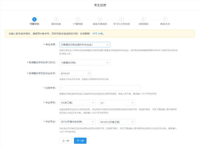Click the 2019-07 graduation date field
This screenshot has height=149, width=200.
coord(76,74)
